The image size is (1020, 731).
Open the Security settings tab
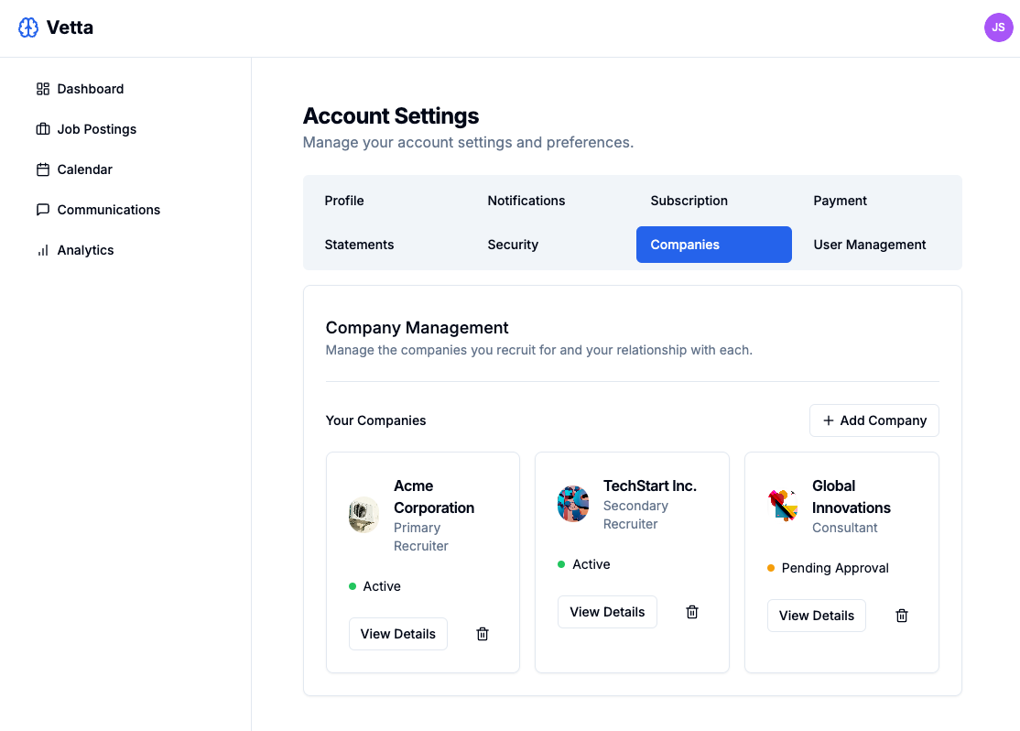click(513, 245)
